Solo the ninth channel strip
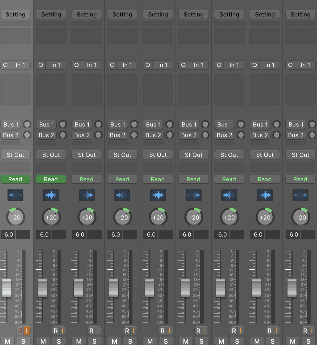 tap(308, 341)
